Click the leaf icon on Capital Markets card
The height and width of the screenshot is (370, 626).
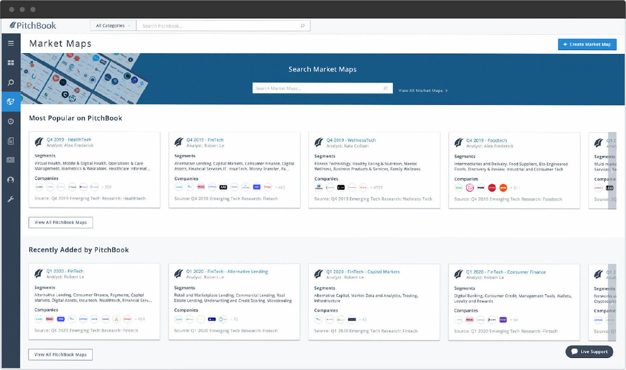[x=319, y=274]
